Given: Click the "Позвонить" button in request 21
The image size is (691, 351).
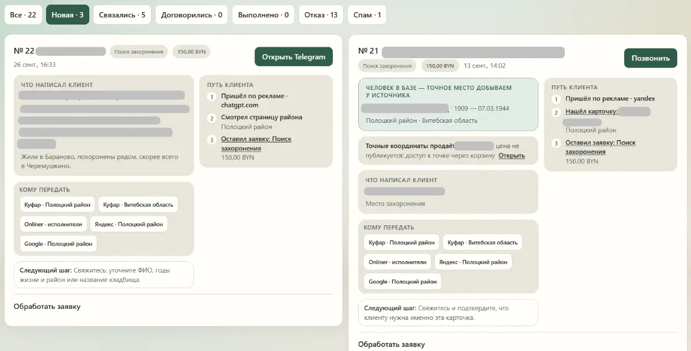Looking at the screenshot, I should (x=651, y=58).
